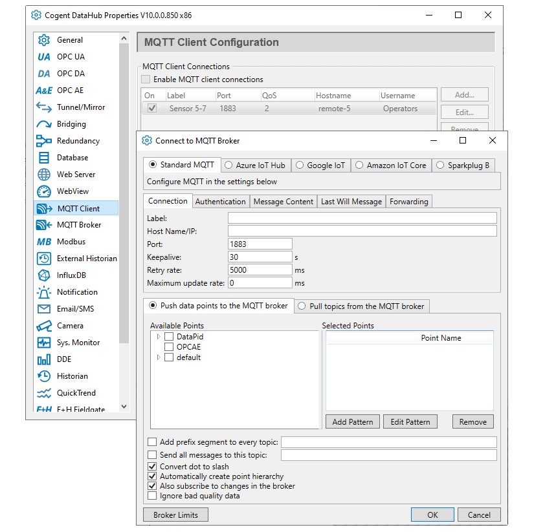Open the OPC AE A&E icon
The width and height of the screenshot is (534, 532).
click(x=44, y=90)
